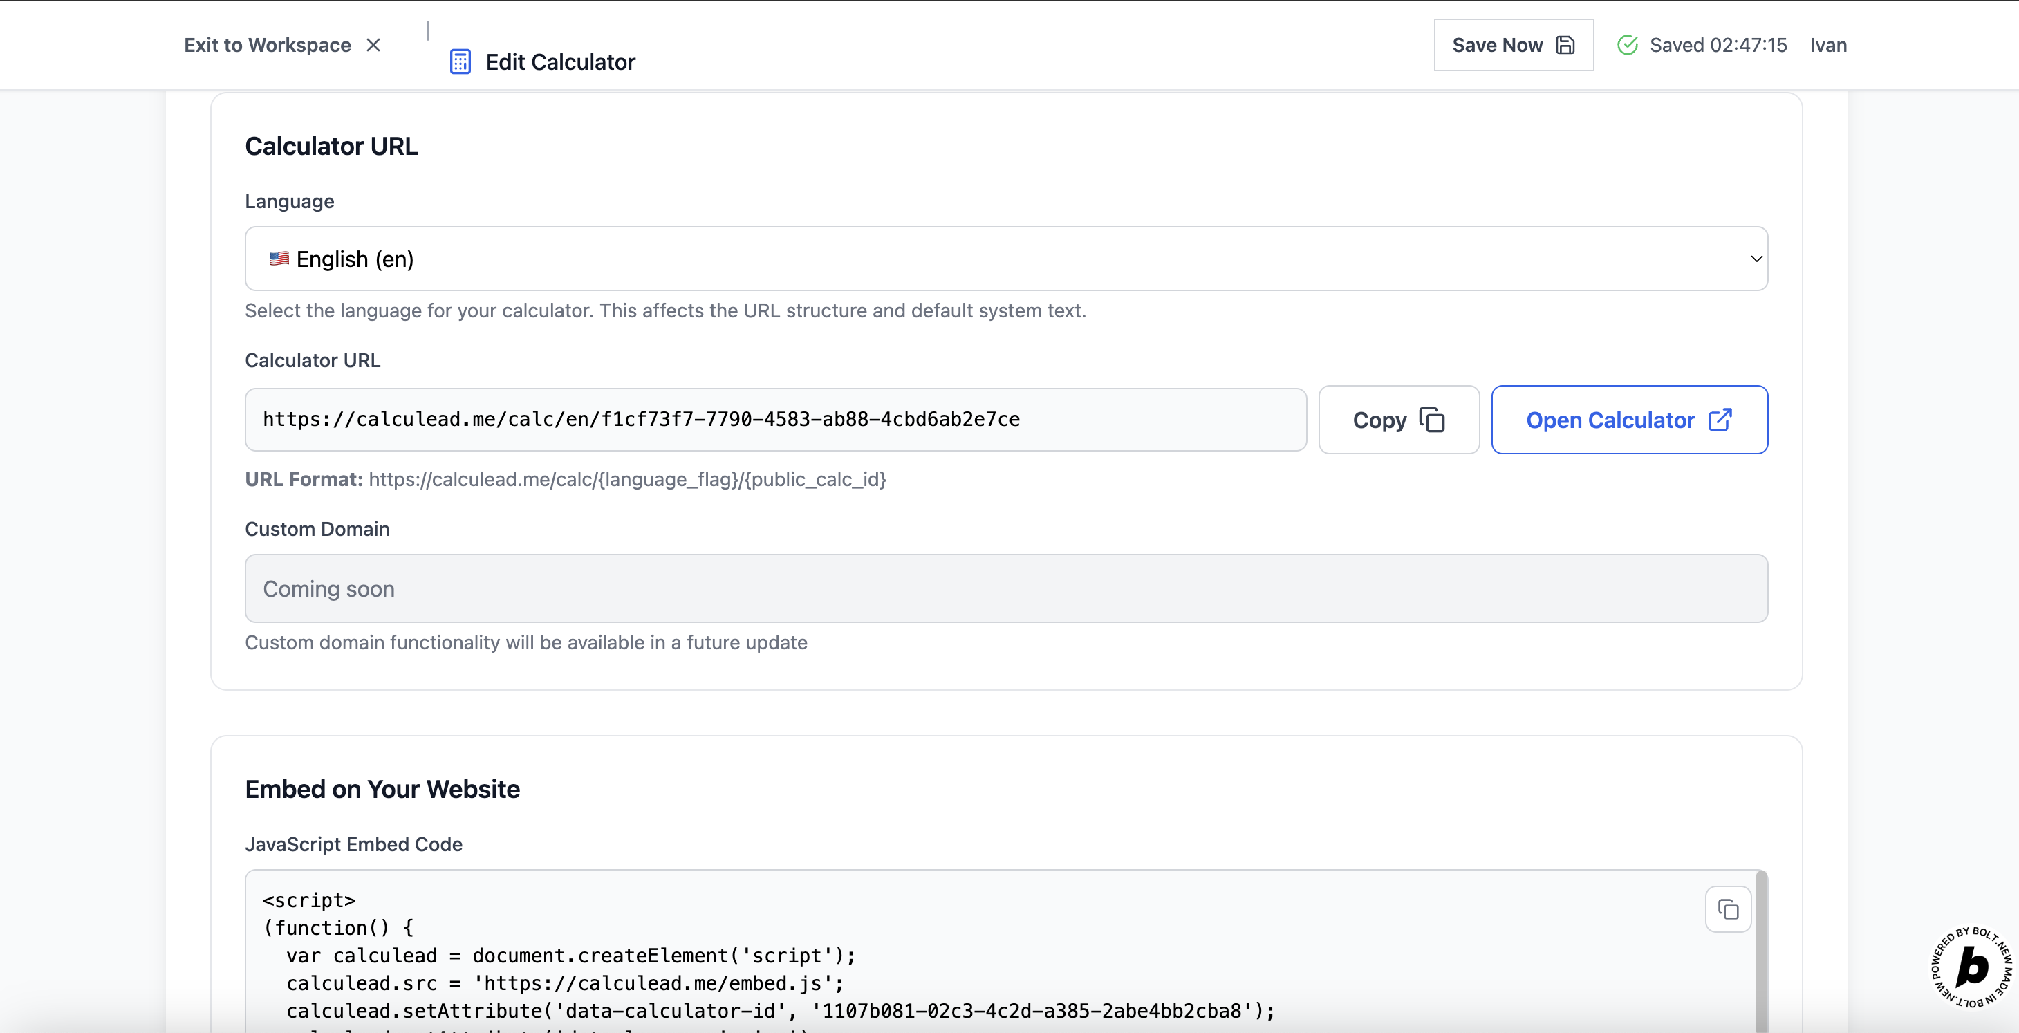Click the blue calculator icon in header
Screen dimensions: 2019x1033
pos(460,61)
